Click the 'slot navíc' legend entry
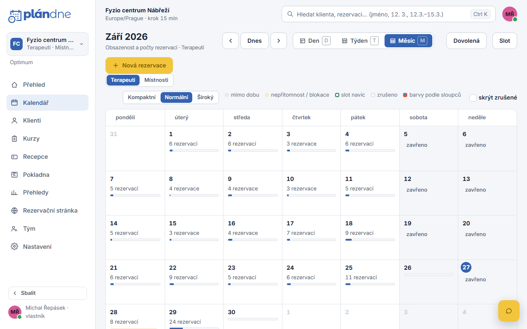The width and height of the screenshot is (527, 329). [x=350, y=95]
